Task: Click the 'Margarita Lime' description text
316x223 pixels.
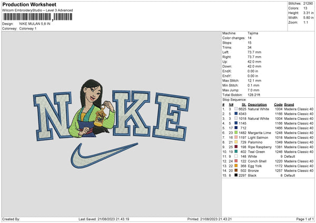Action: [x=259, y=133]
